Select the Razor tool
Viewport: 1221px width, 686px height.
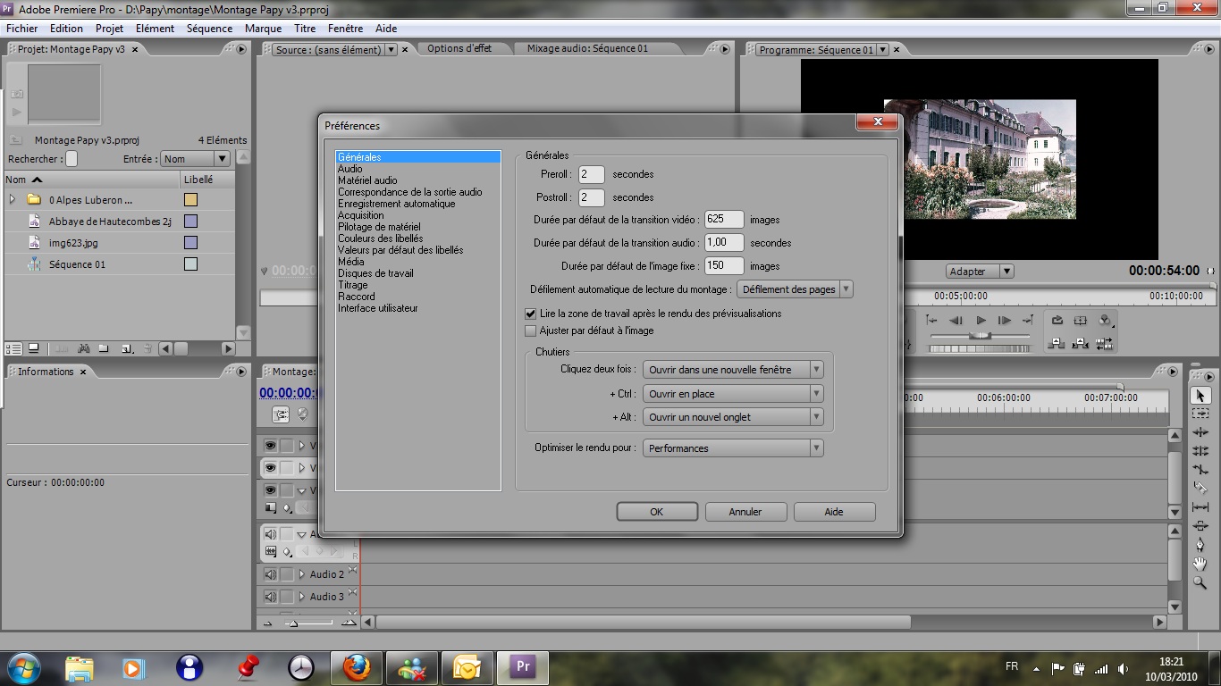[x=1200, y=489]
